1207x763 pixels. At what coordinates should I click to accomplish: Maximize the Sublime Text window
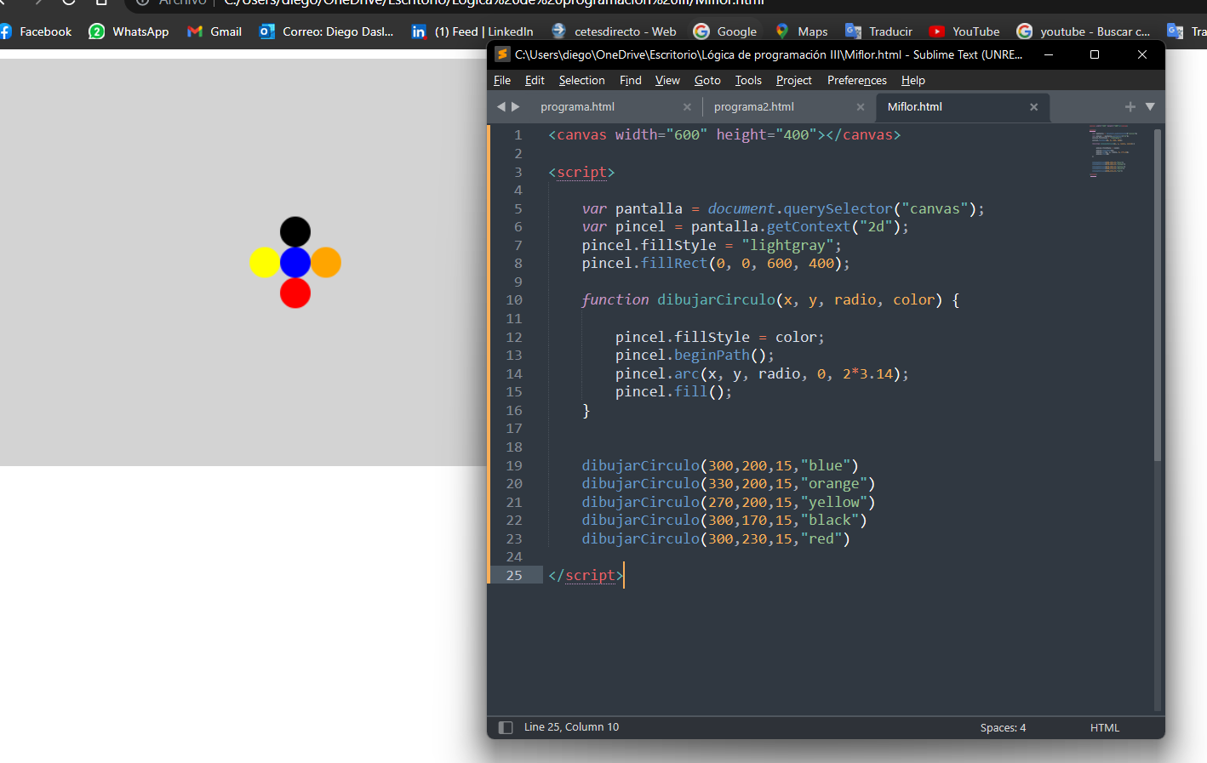(1095, 54)
